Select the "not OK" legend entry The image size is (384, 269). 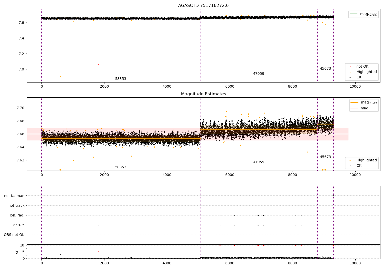coord(362,67)
